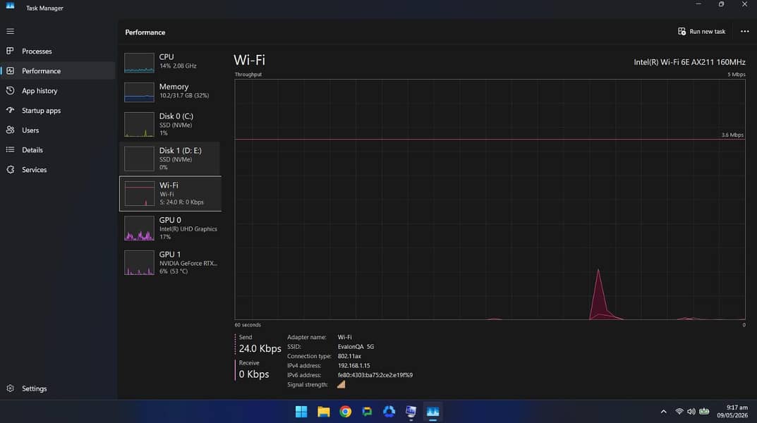Open the Services page
This screenshot has width=757, height=423.
pyautogui.click(x=58, y=169)
